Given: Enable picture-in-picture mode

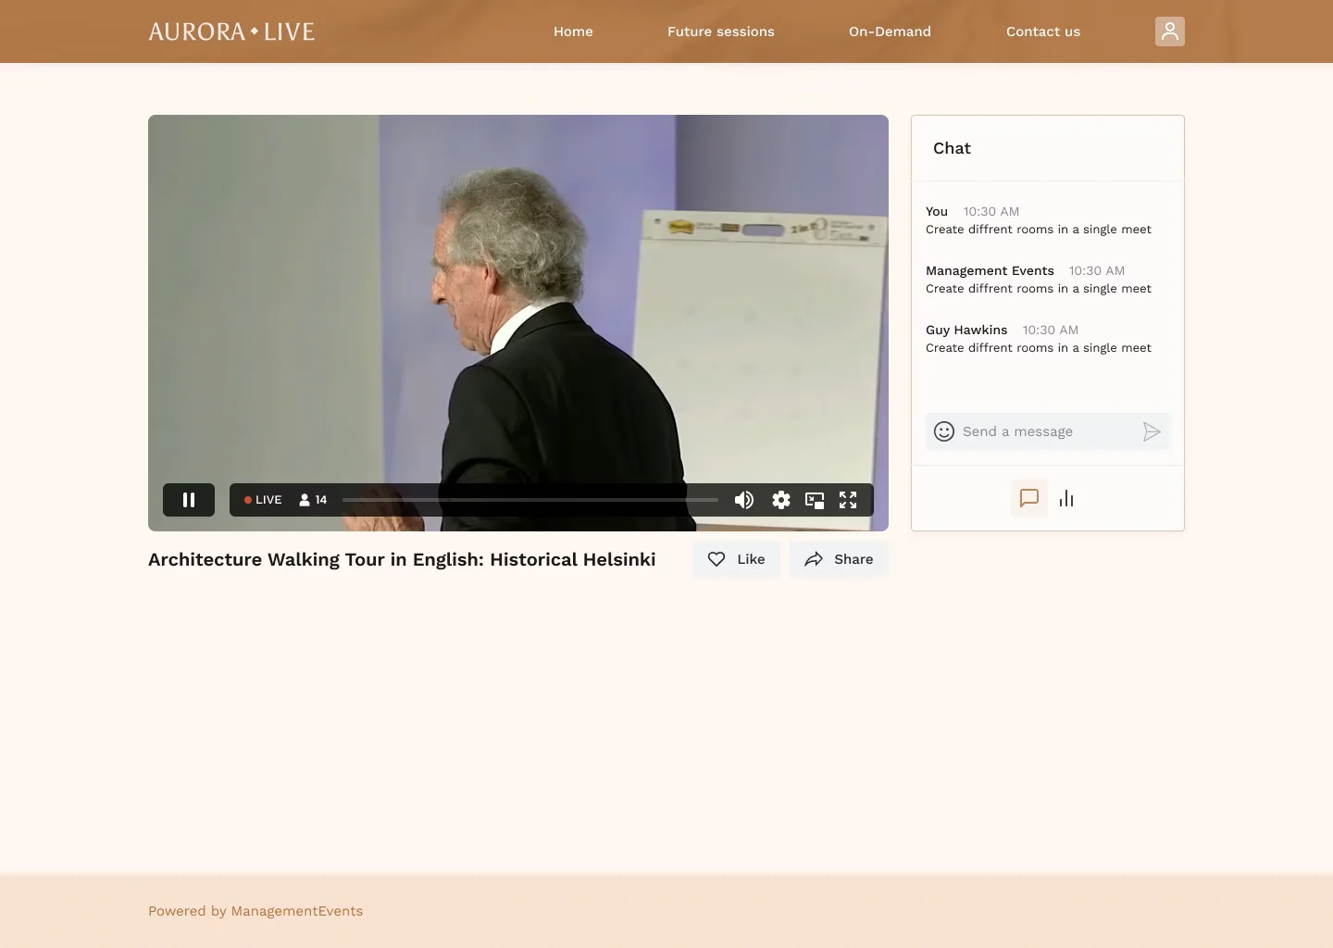Looking at the screenshot, I should point(815,500).
